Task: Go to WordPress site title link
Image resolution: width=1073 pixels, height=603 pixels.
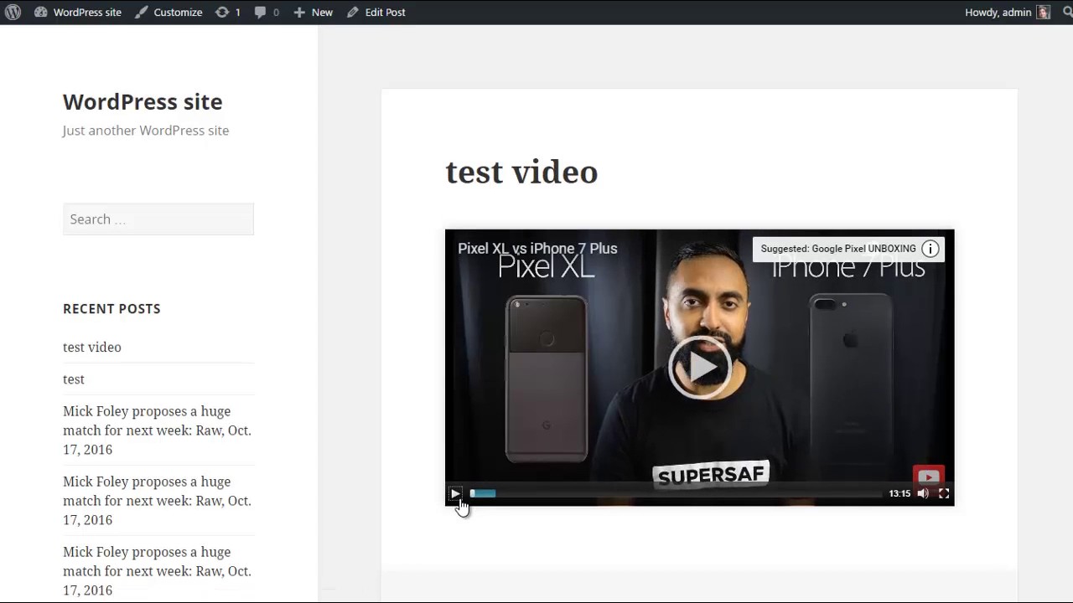Action: [143, 101]
